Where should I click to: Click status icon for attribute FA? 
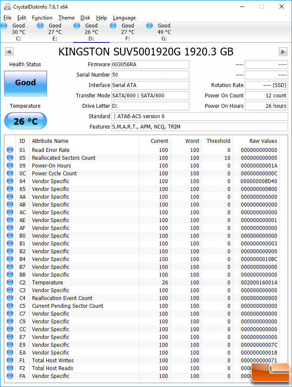[x=10, y=376]
